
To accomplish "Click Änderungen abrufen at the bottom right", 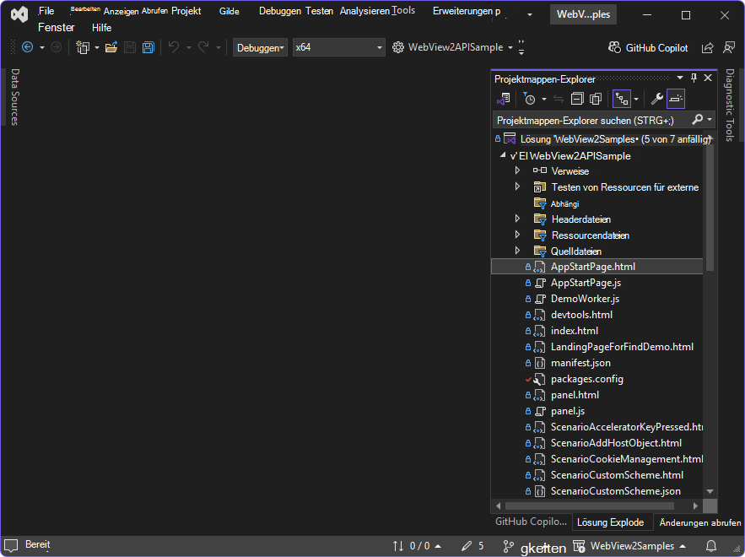I will coord(699,522).
